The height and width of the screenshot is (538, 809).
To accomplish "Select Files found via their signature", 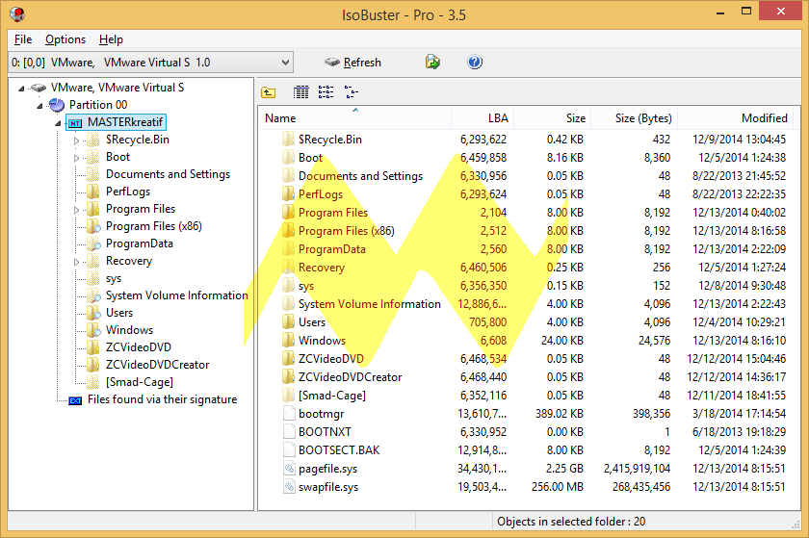I will (x=162, y=399).
